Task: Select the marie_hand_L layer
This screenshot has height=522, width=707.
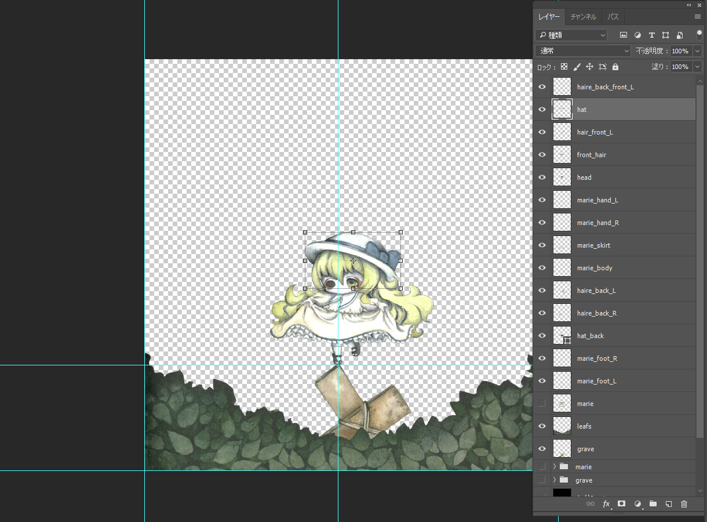Action: 614,200
